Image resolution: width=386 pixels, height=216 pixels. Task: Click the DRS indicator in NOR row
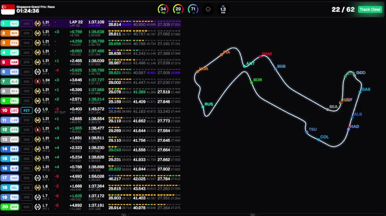click(26, 33)
